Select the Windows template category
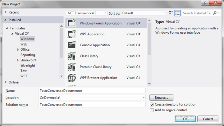 (x=27, y=39)
